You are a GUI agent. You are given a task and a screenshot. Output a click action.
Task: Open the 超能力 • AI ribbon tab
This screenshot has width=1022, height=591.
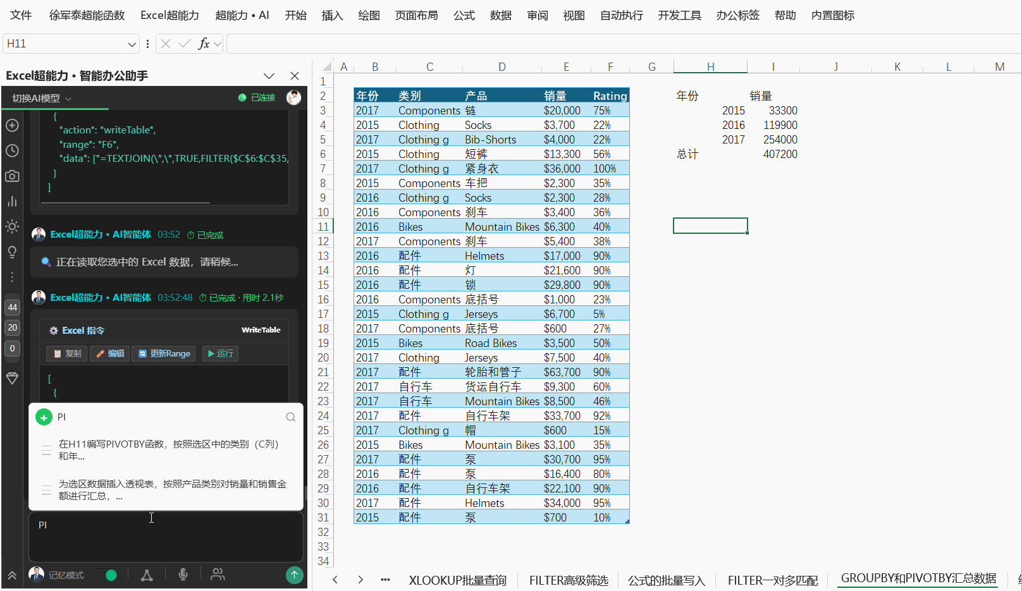(x=242, y=15)
